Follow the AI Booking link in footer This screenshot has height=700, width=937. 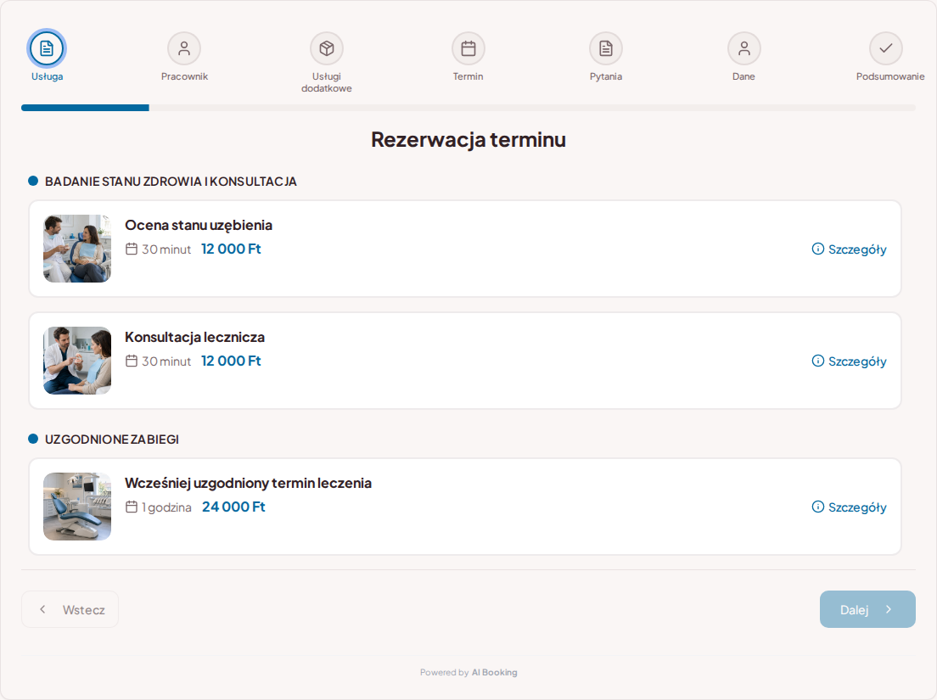click(494, 673)
